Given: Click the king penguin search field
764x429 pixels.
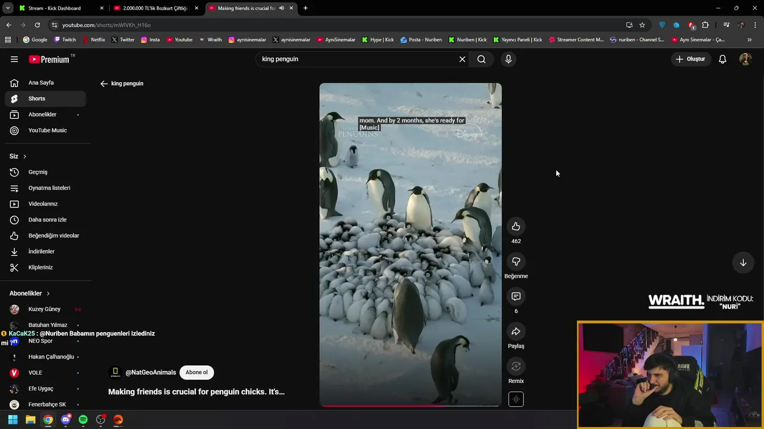Looking at the screenshot, I should click(x=358, y=59).
